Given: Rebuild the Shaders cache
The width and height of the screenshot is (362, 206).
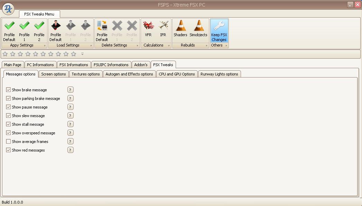Looking at the screenshot, I should (x=180, y=31).
